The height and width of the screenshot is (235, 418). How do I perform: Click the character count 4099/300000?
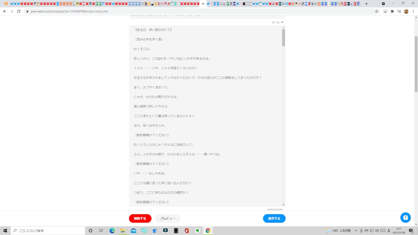coord(275,210)
